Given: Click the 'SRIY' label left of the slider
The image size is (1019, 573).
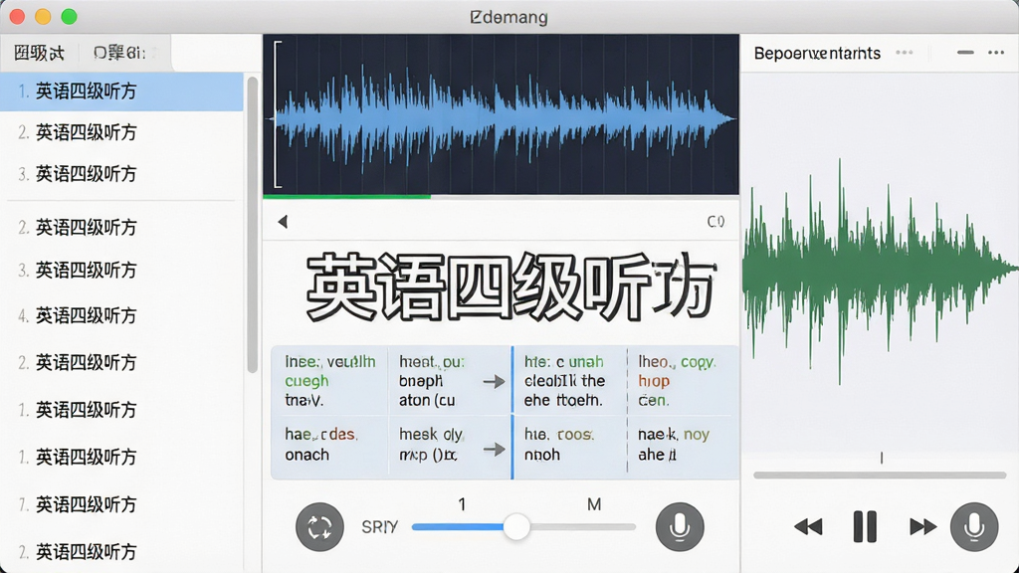Looking at the screenshot, I should [379, 527].
